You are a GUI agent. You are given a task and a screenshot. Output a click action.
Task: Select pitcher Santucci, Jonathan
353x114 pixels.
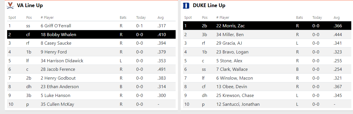238,104
